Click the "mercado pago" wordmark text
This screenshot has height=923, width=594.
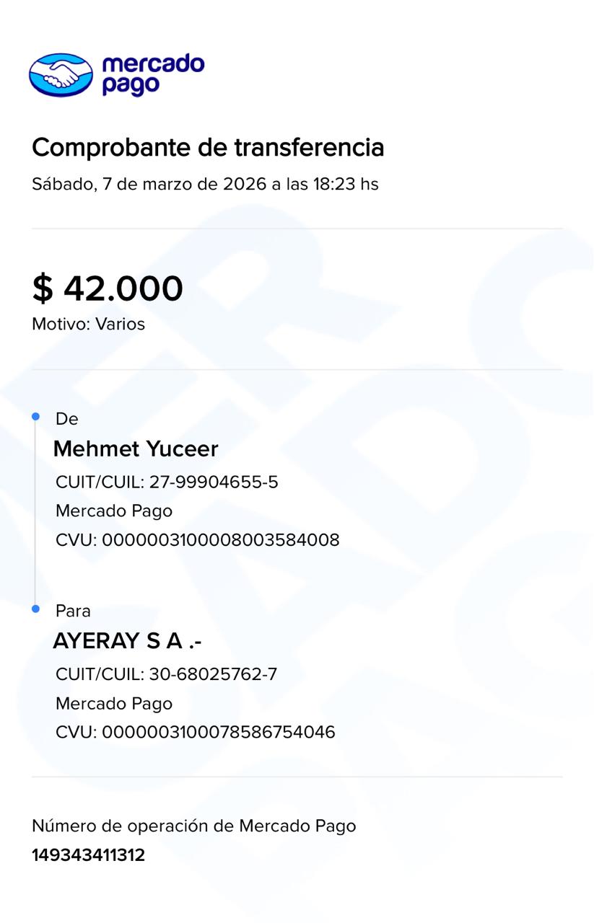(153, 74)
